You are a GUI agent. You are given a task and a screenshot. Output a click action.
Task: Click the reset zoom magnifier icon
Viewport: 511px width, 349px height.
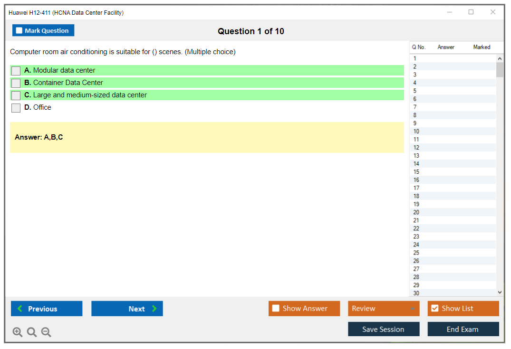tap(32, 332)
